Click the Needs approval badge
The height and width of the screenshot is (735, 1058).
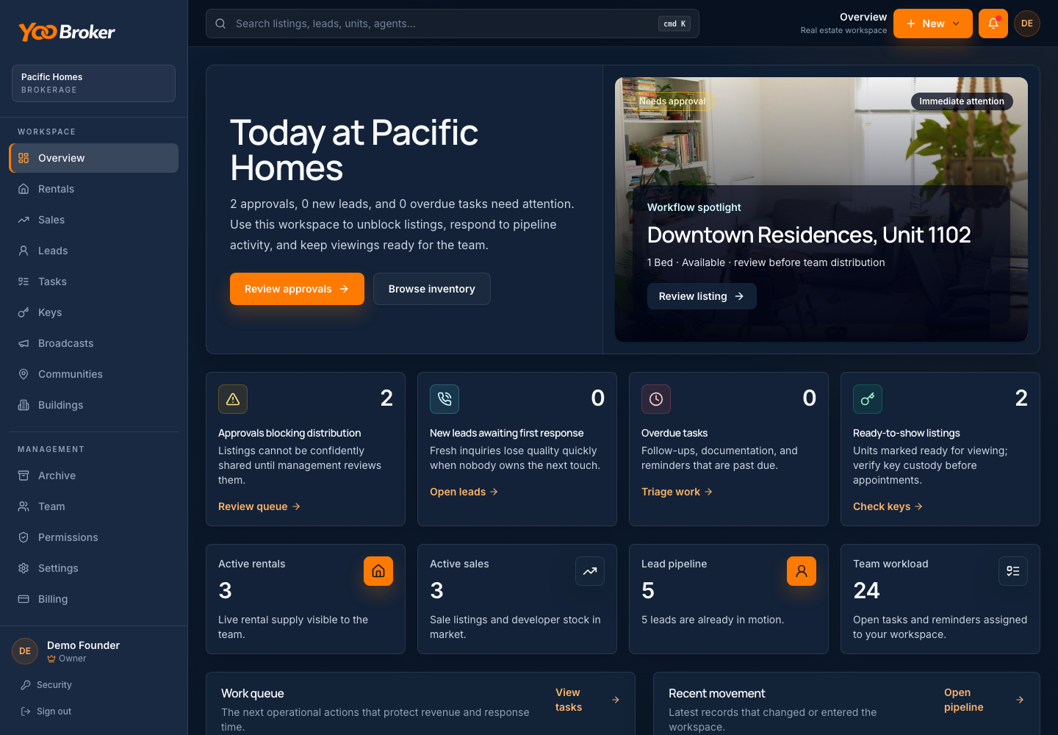[672, 101]
